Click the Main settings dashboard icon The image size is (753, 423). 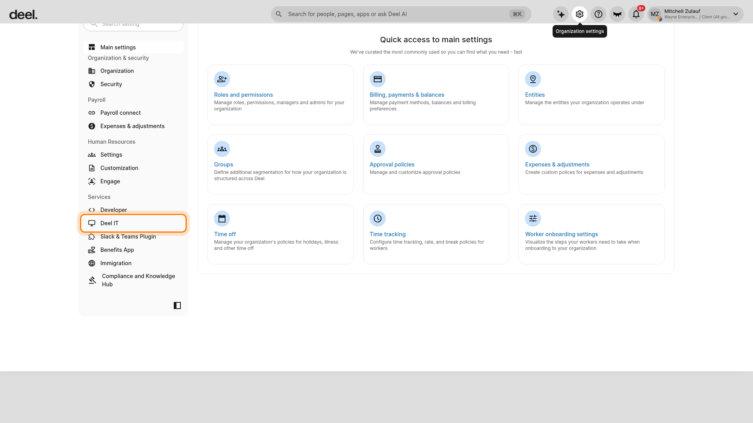click(92, 47)
